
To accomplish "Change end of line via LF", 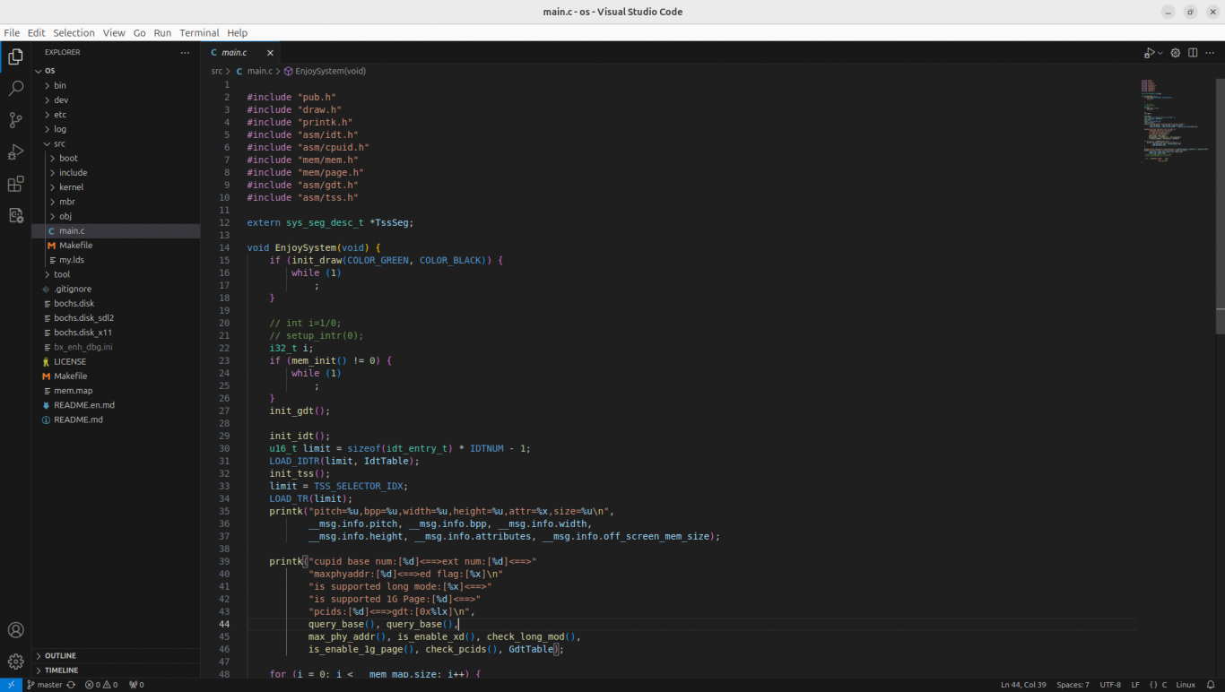I will coord(1135,685).
